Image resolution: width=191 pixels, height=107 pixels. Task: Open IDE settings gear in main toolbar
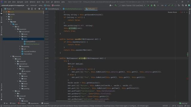pyautogui.click(x=186, y=5)
